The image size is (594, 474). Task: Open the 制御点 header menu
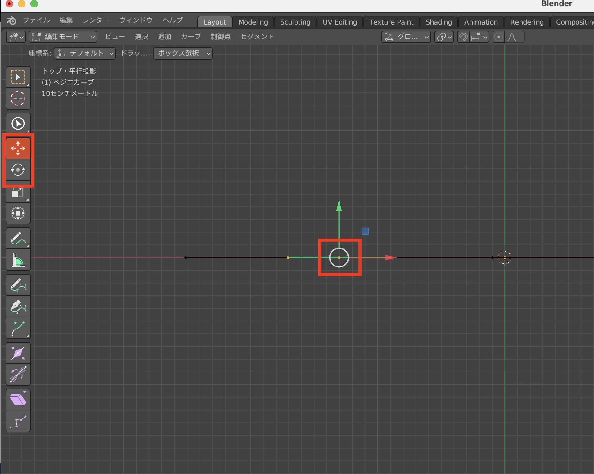(220, 37)
